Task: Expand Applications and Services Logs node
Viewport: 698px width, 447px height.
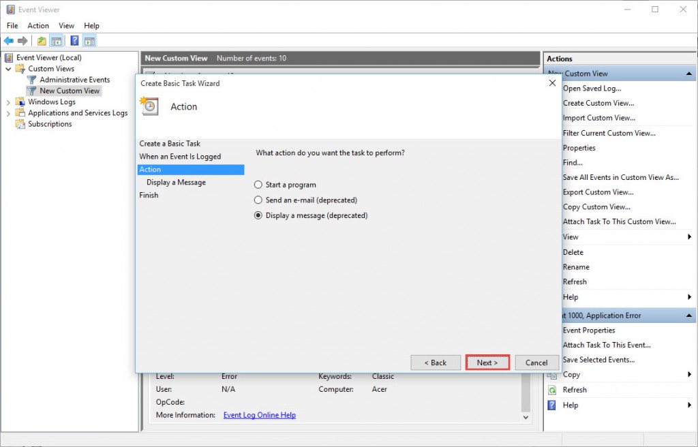Action: pyautogui.click(x=8, y=114)
